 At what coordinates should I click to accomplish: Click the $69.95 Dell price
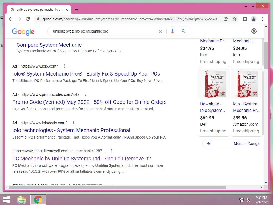(207, 118)
